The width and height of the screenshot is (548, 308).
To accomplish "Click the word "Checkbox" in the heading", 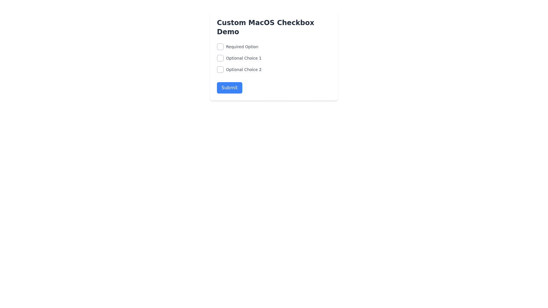I will (x=295, y=23).
